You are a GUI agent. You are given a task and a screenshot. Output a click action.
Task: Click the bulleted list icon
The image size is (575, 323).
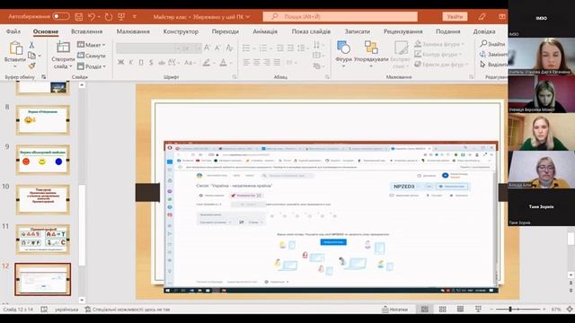(246, 48)
